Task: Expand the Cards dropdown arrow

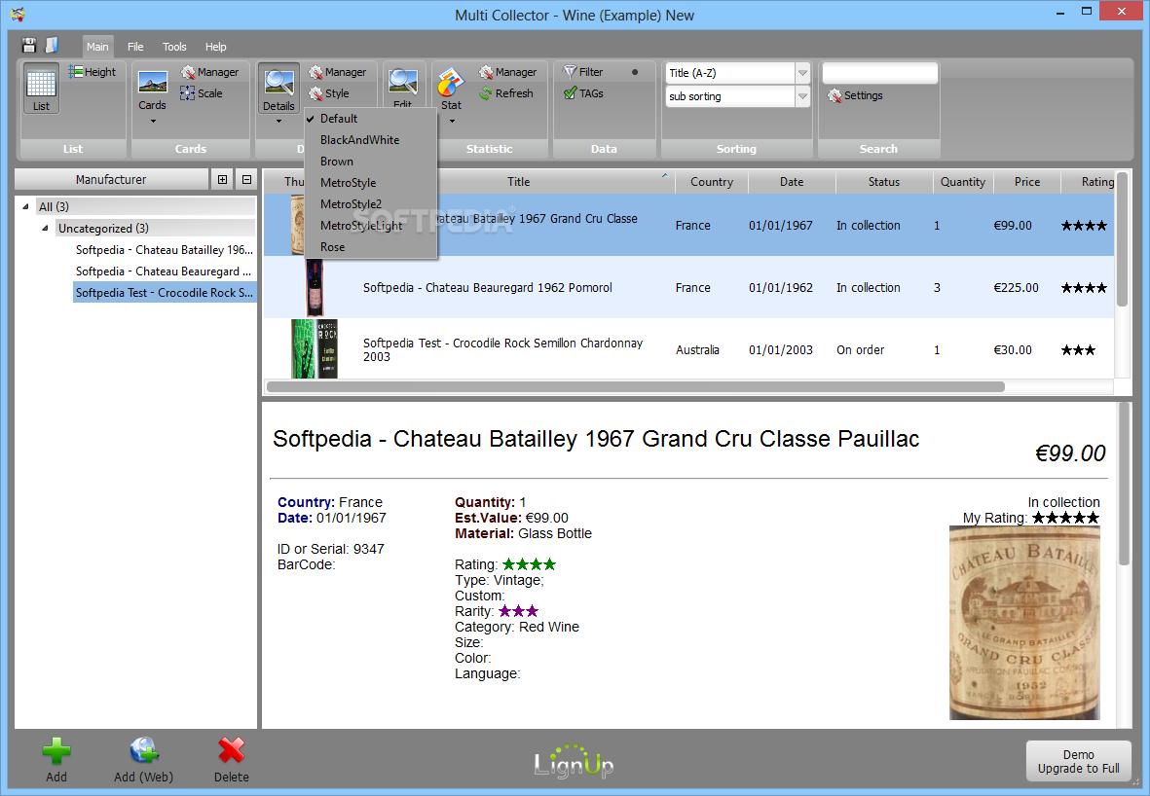Action: [153, 121]
